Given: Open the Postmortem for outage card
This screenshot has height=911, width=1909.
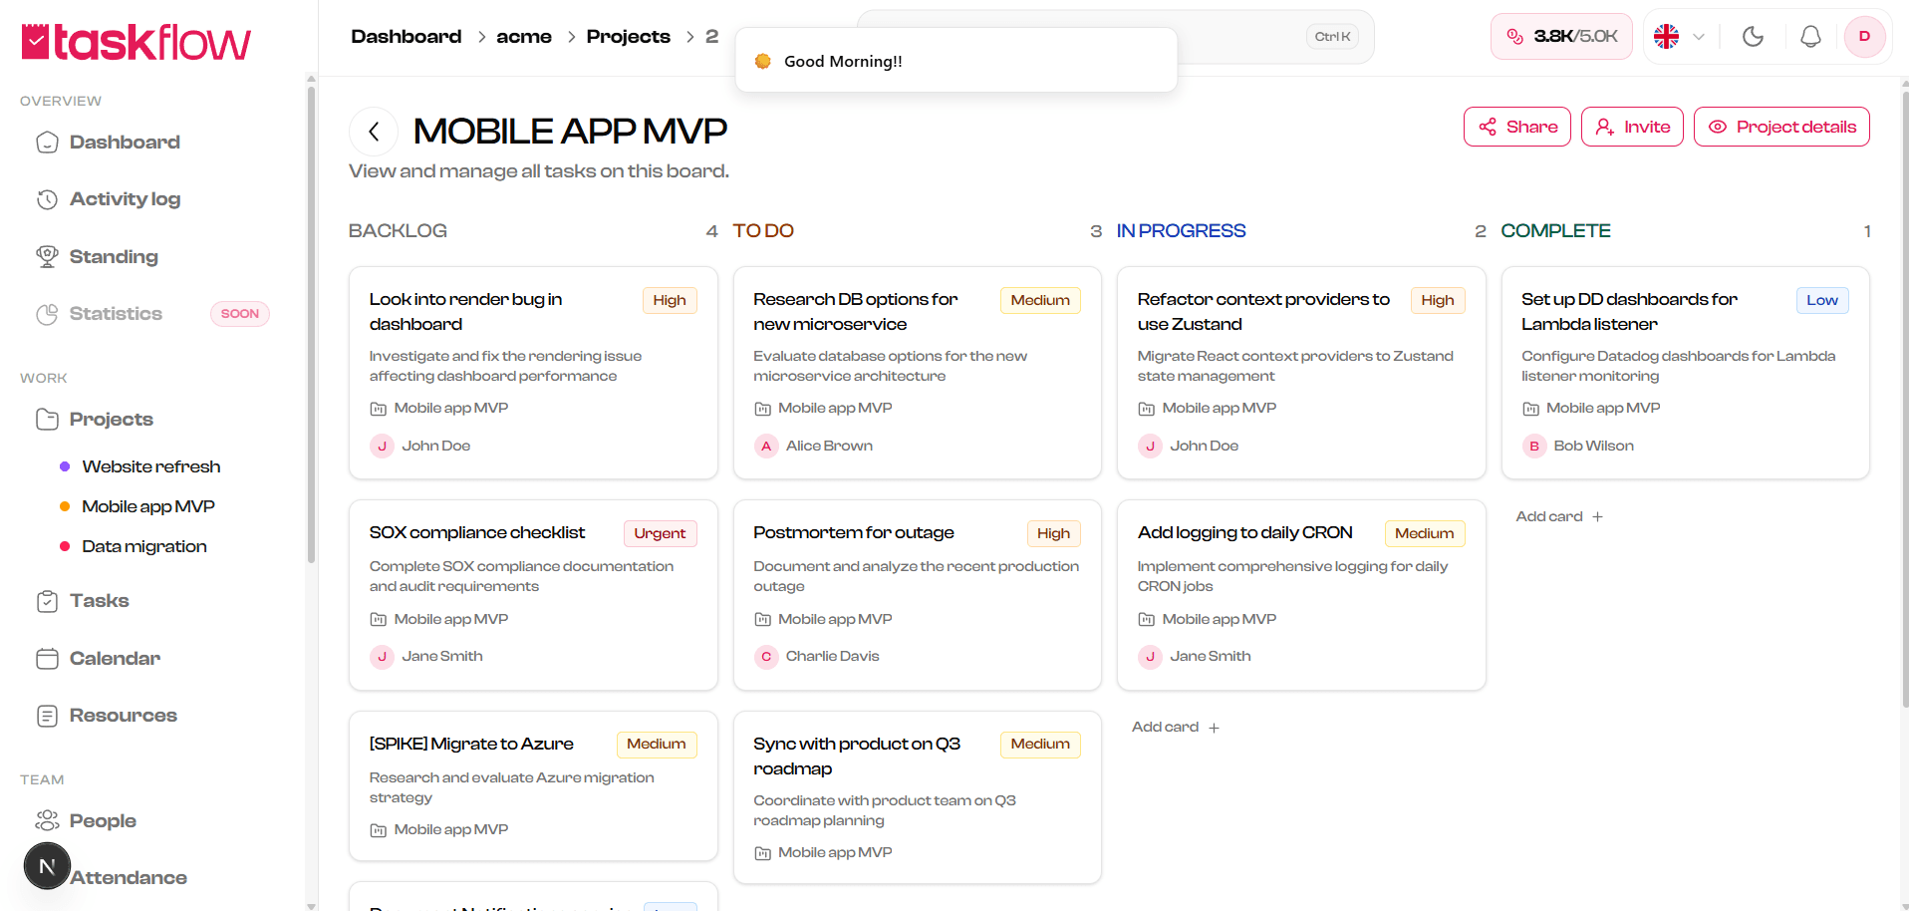Looking at the screenshot, I should pyautogui.click(x=918, y=595).
